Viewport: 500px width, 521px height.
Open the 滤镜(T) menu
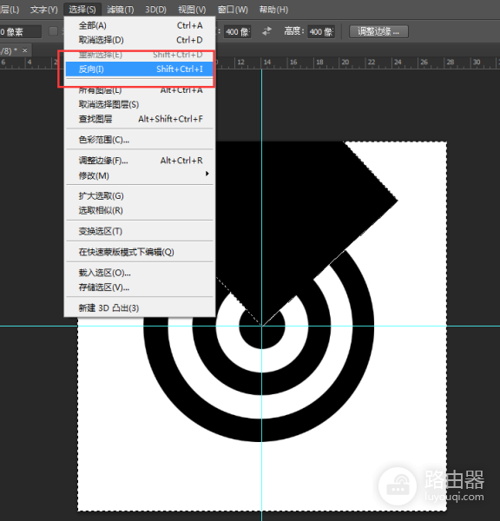[121, 10]
